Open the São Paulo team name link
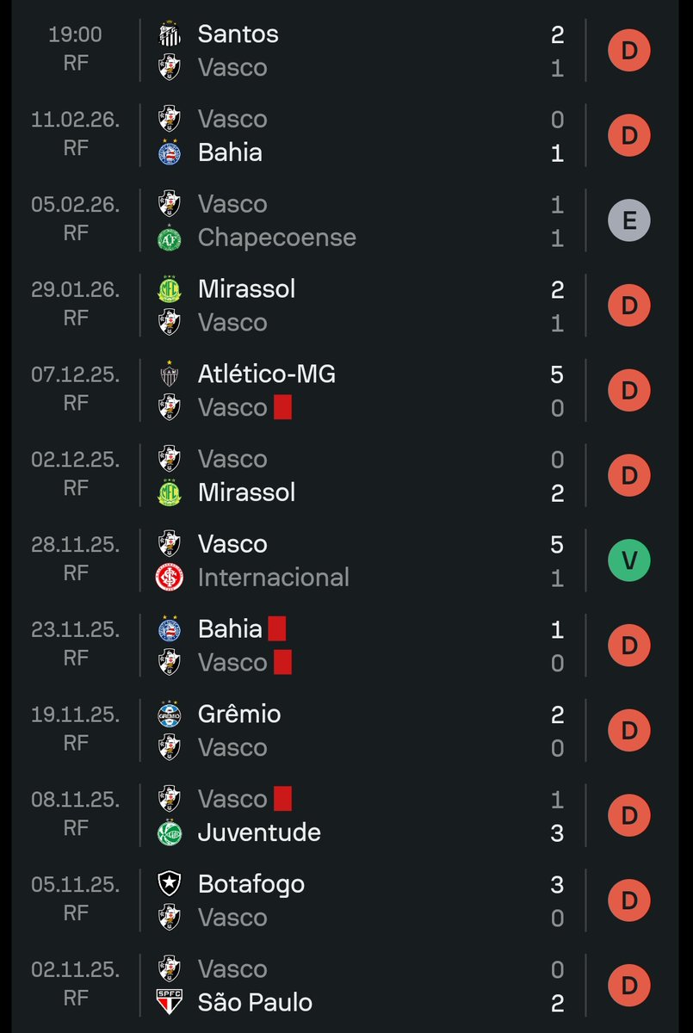 coord(255,1003)
